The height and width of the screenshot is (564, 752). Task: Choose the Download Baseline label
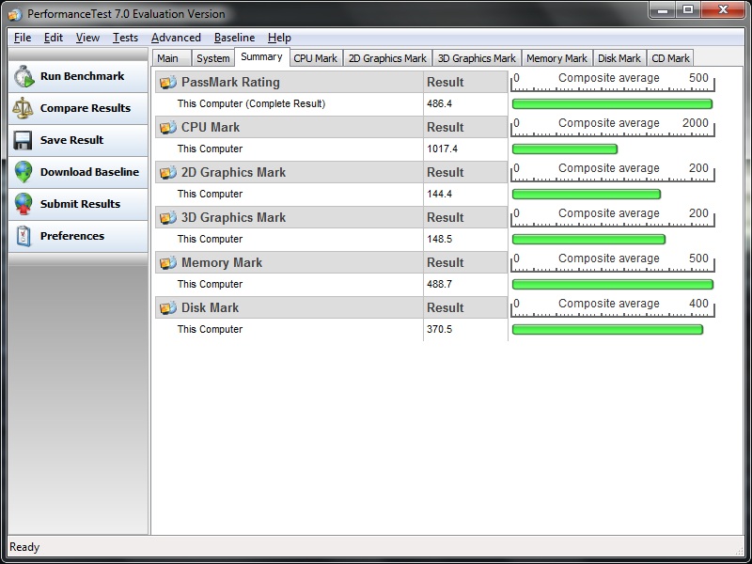pos(89,172)
